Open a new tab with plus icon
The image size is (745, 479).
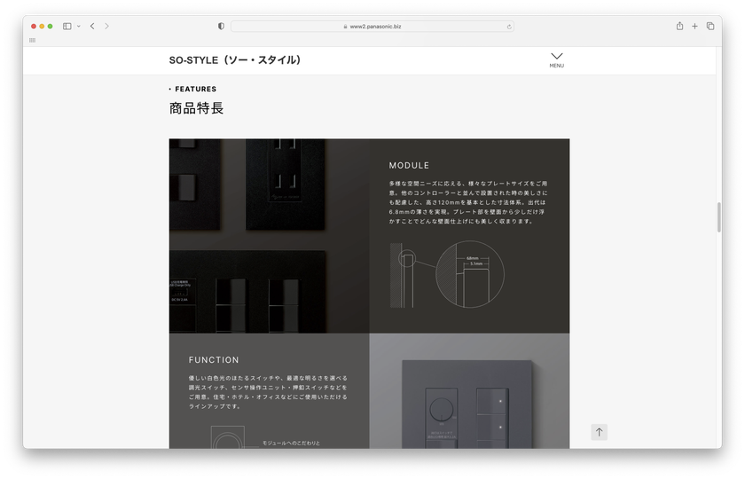[694, 26]
